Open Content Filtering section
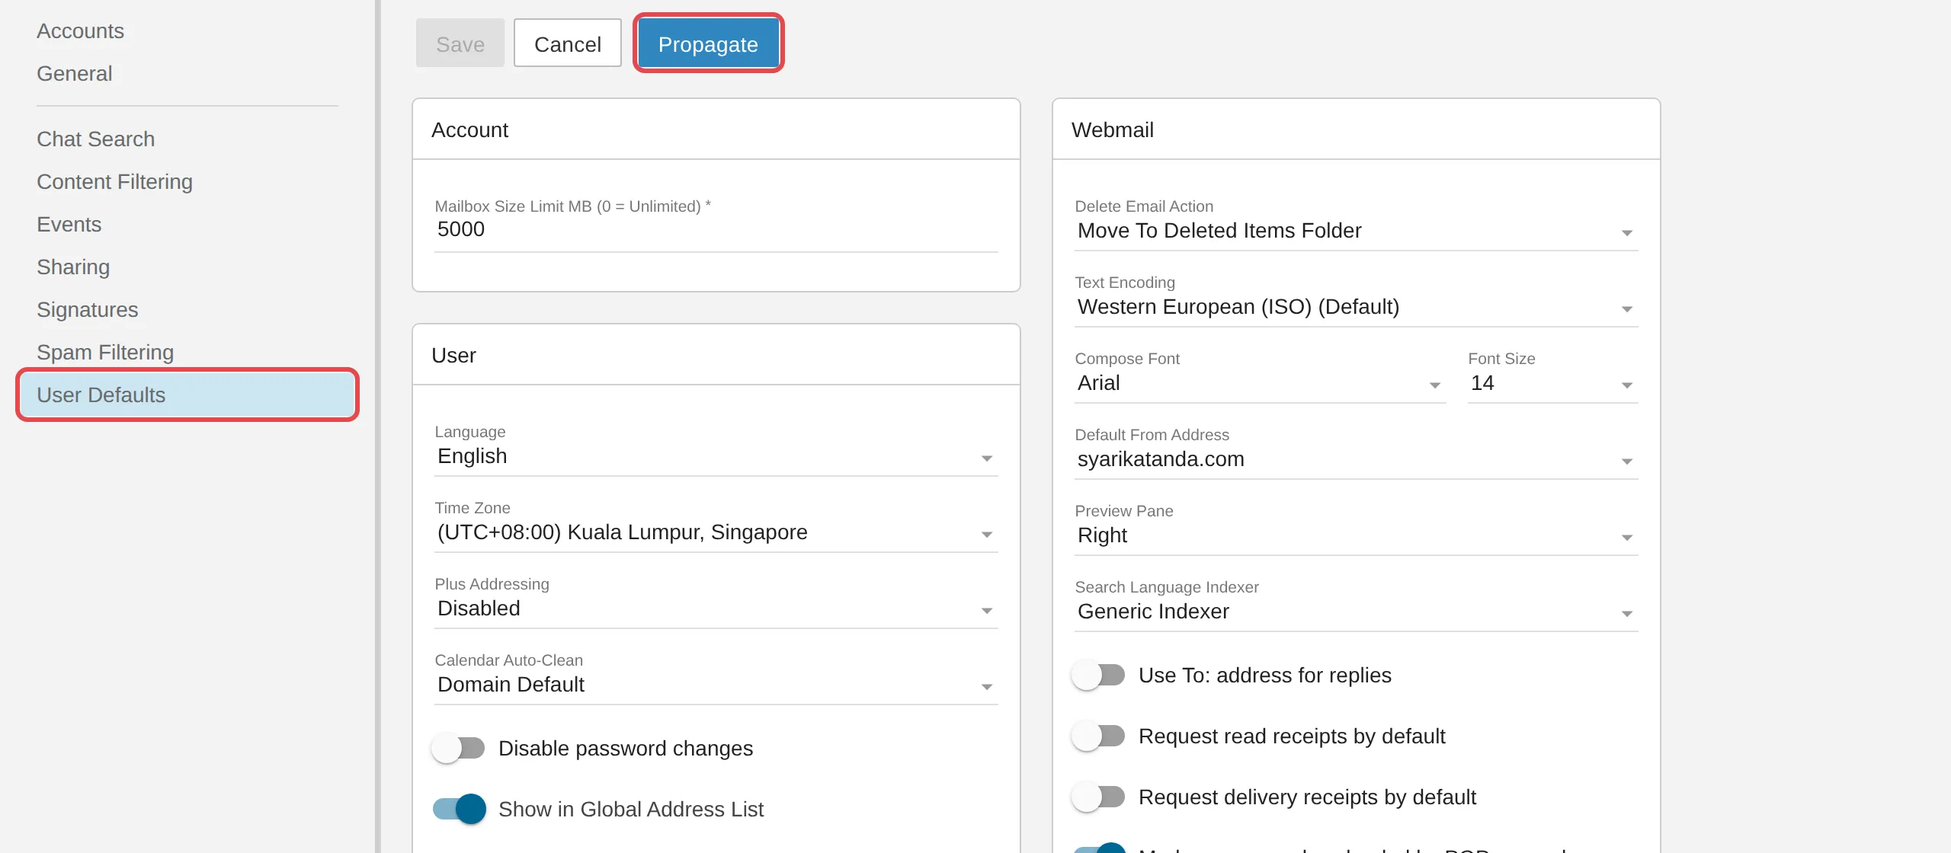This screenshot has width=1951, height=853. (x=115, y=182)
